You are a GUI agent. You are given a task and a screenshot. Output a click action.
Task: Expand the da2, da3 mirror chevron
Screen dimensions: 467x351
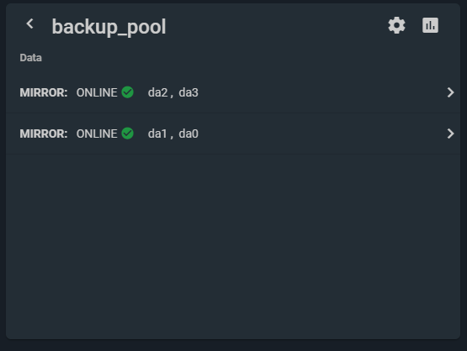click(x=451, y=92)
